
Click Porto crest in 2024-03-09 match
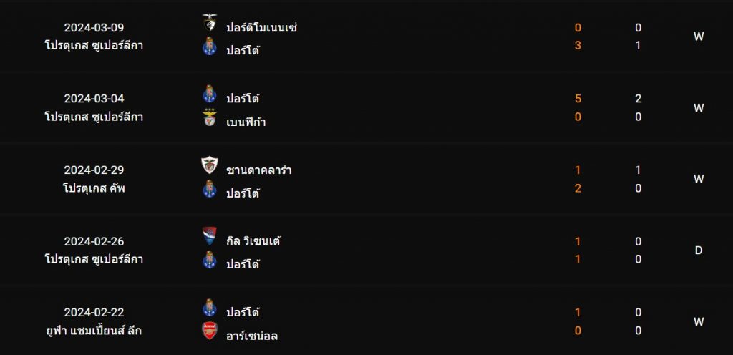click(210, 47)
